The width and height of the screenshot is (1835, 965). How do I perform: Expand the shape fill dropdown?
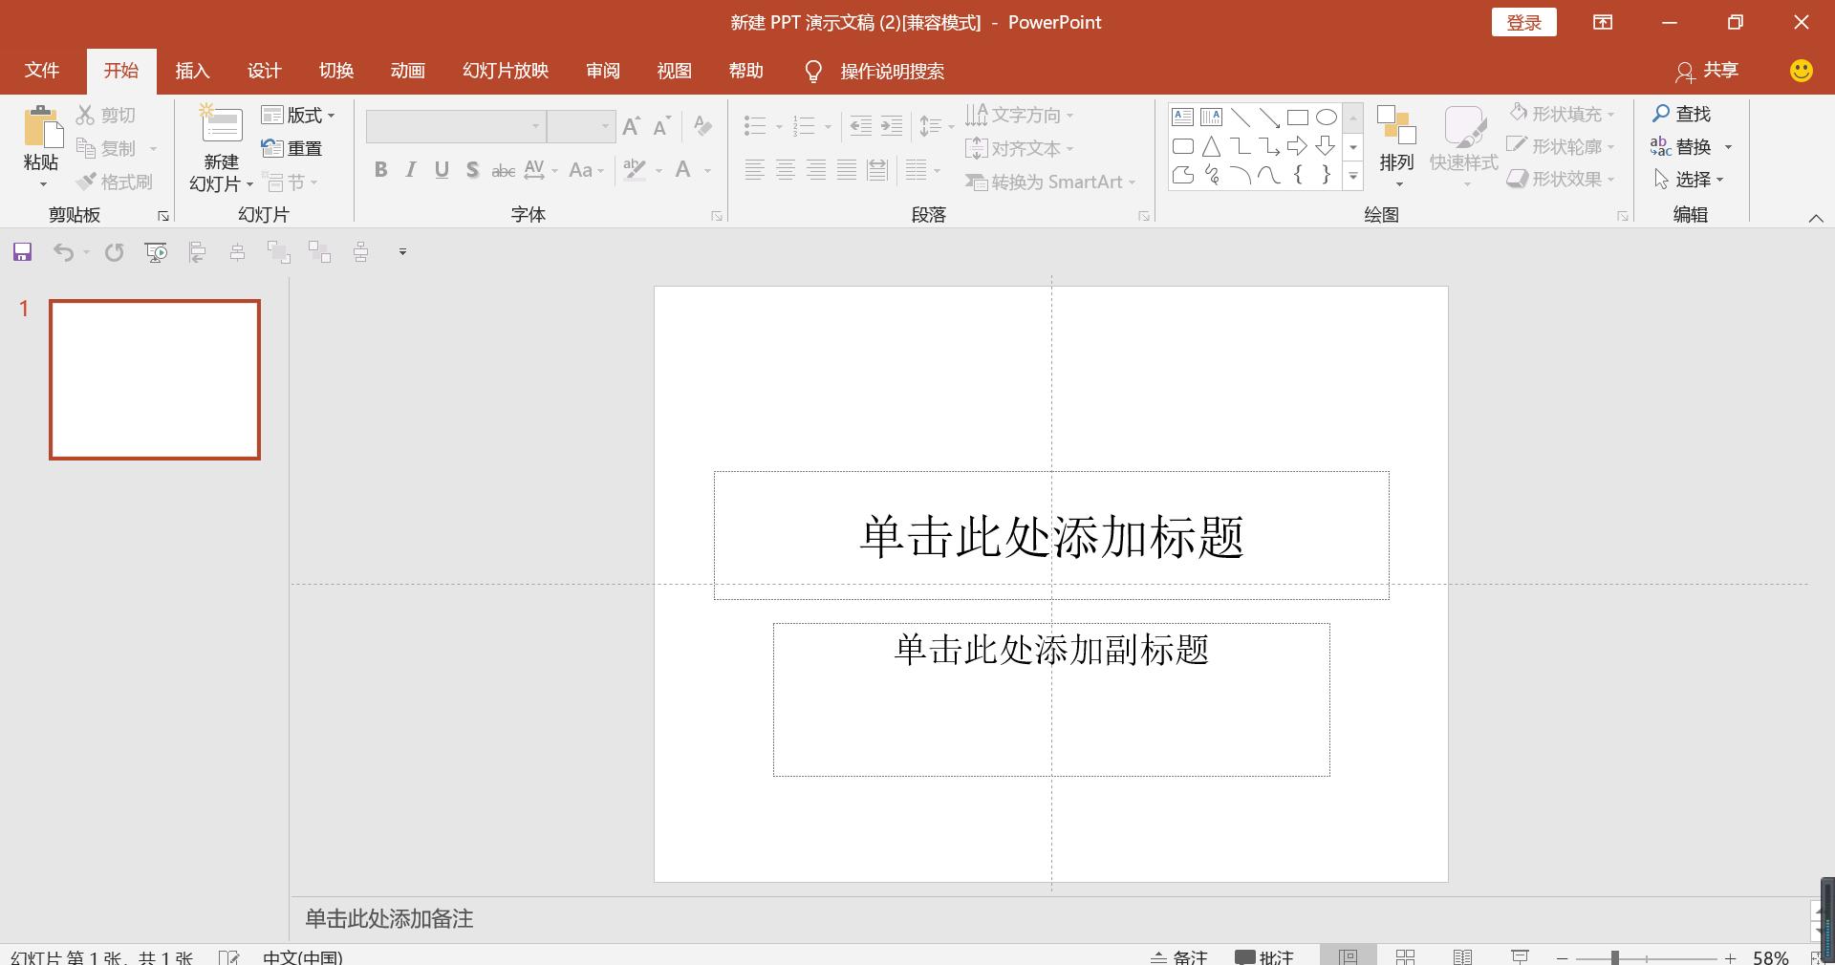[x=1612, y=113]
